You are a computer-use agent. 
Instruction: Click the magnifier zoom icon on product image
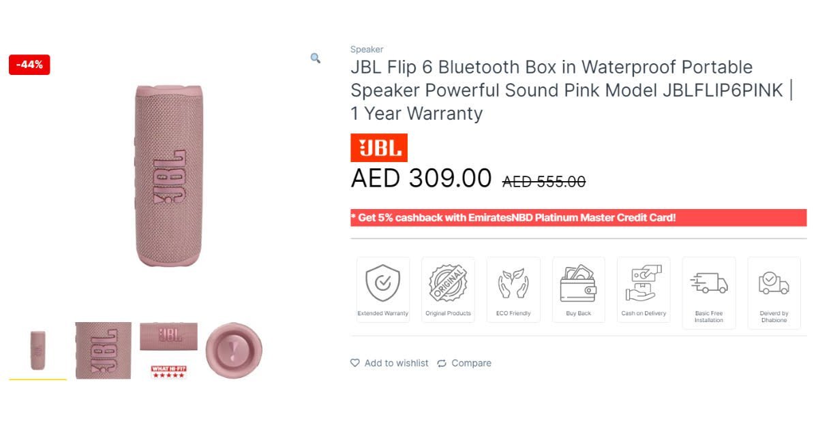pos(316,59)
